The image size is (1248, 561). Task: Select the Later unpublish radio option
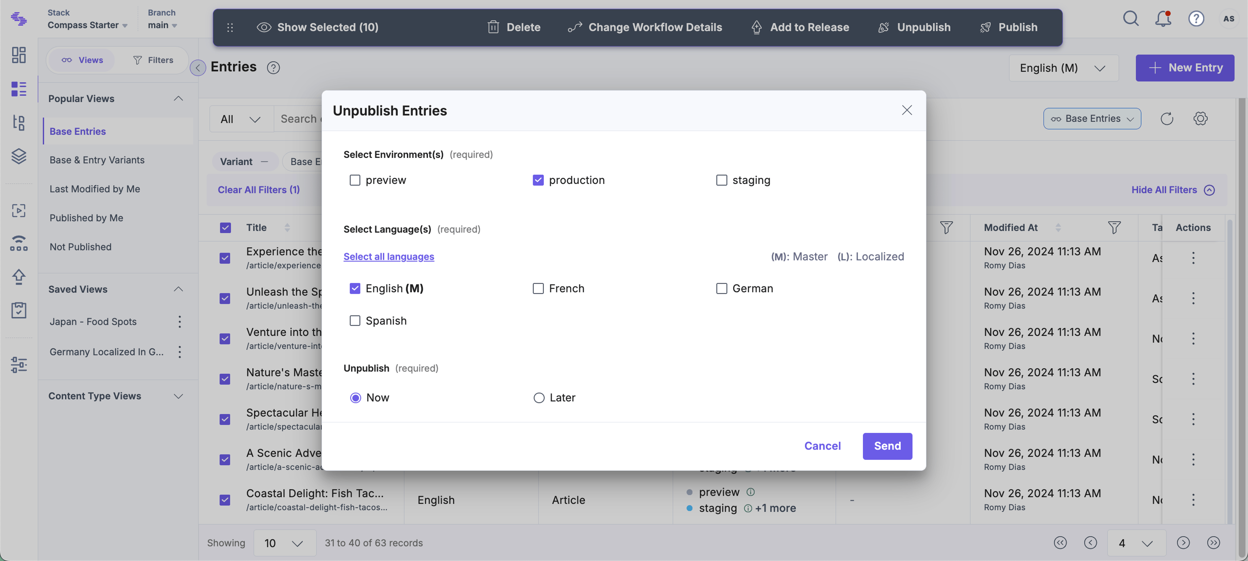[x=539, y=398]
